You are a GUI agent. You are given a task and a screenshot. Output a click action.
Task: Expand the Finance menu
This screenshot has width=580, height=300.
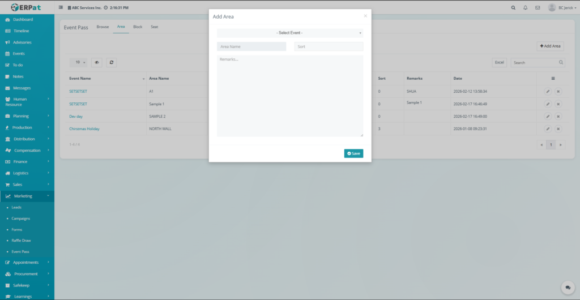click(x=27, y=161)
